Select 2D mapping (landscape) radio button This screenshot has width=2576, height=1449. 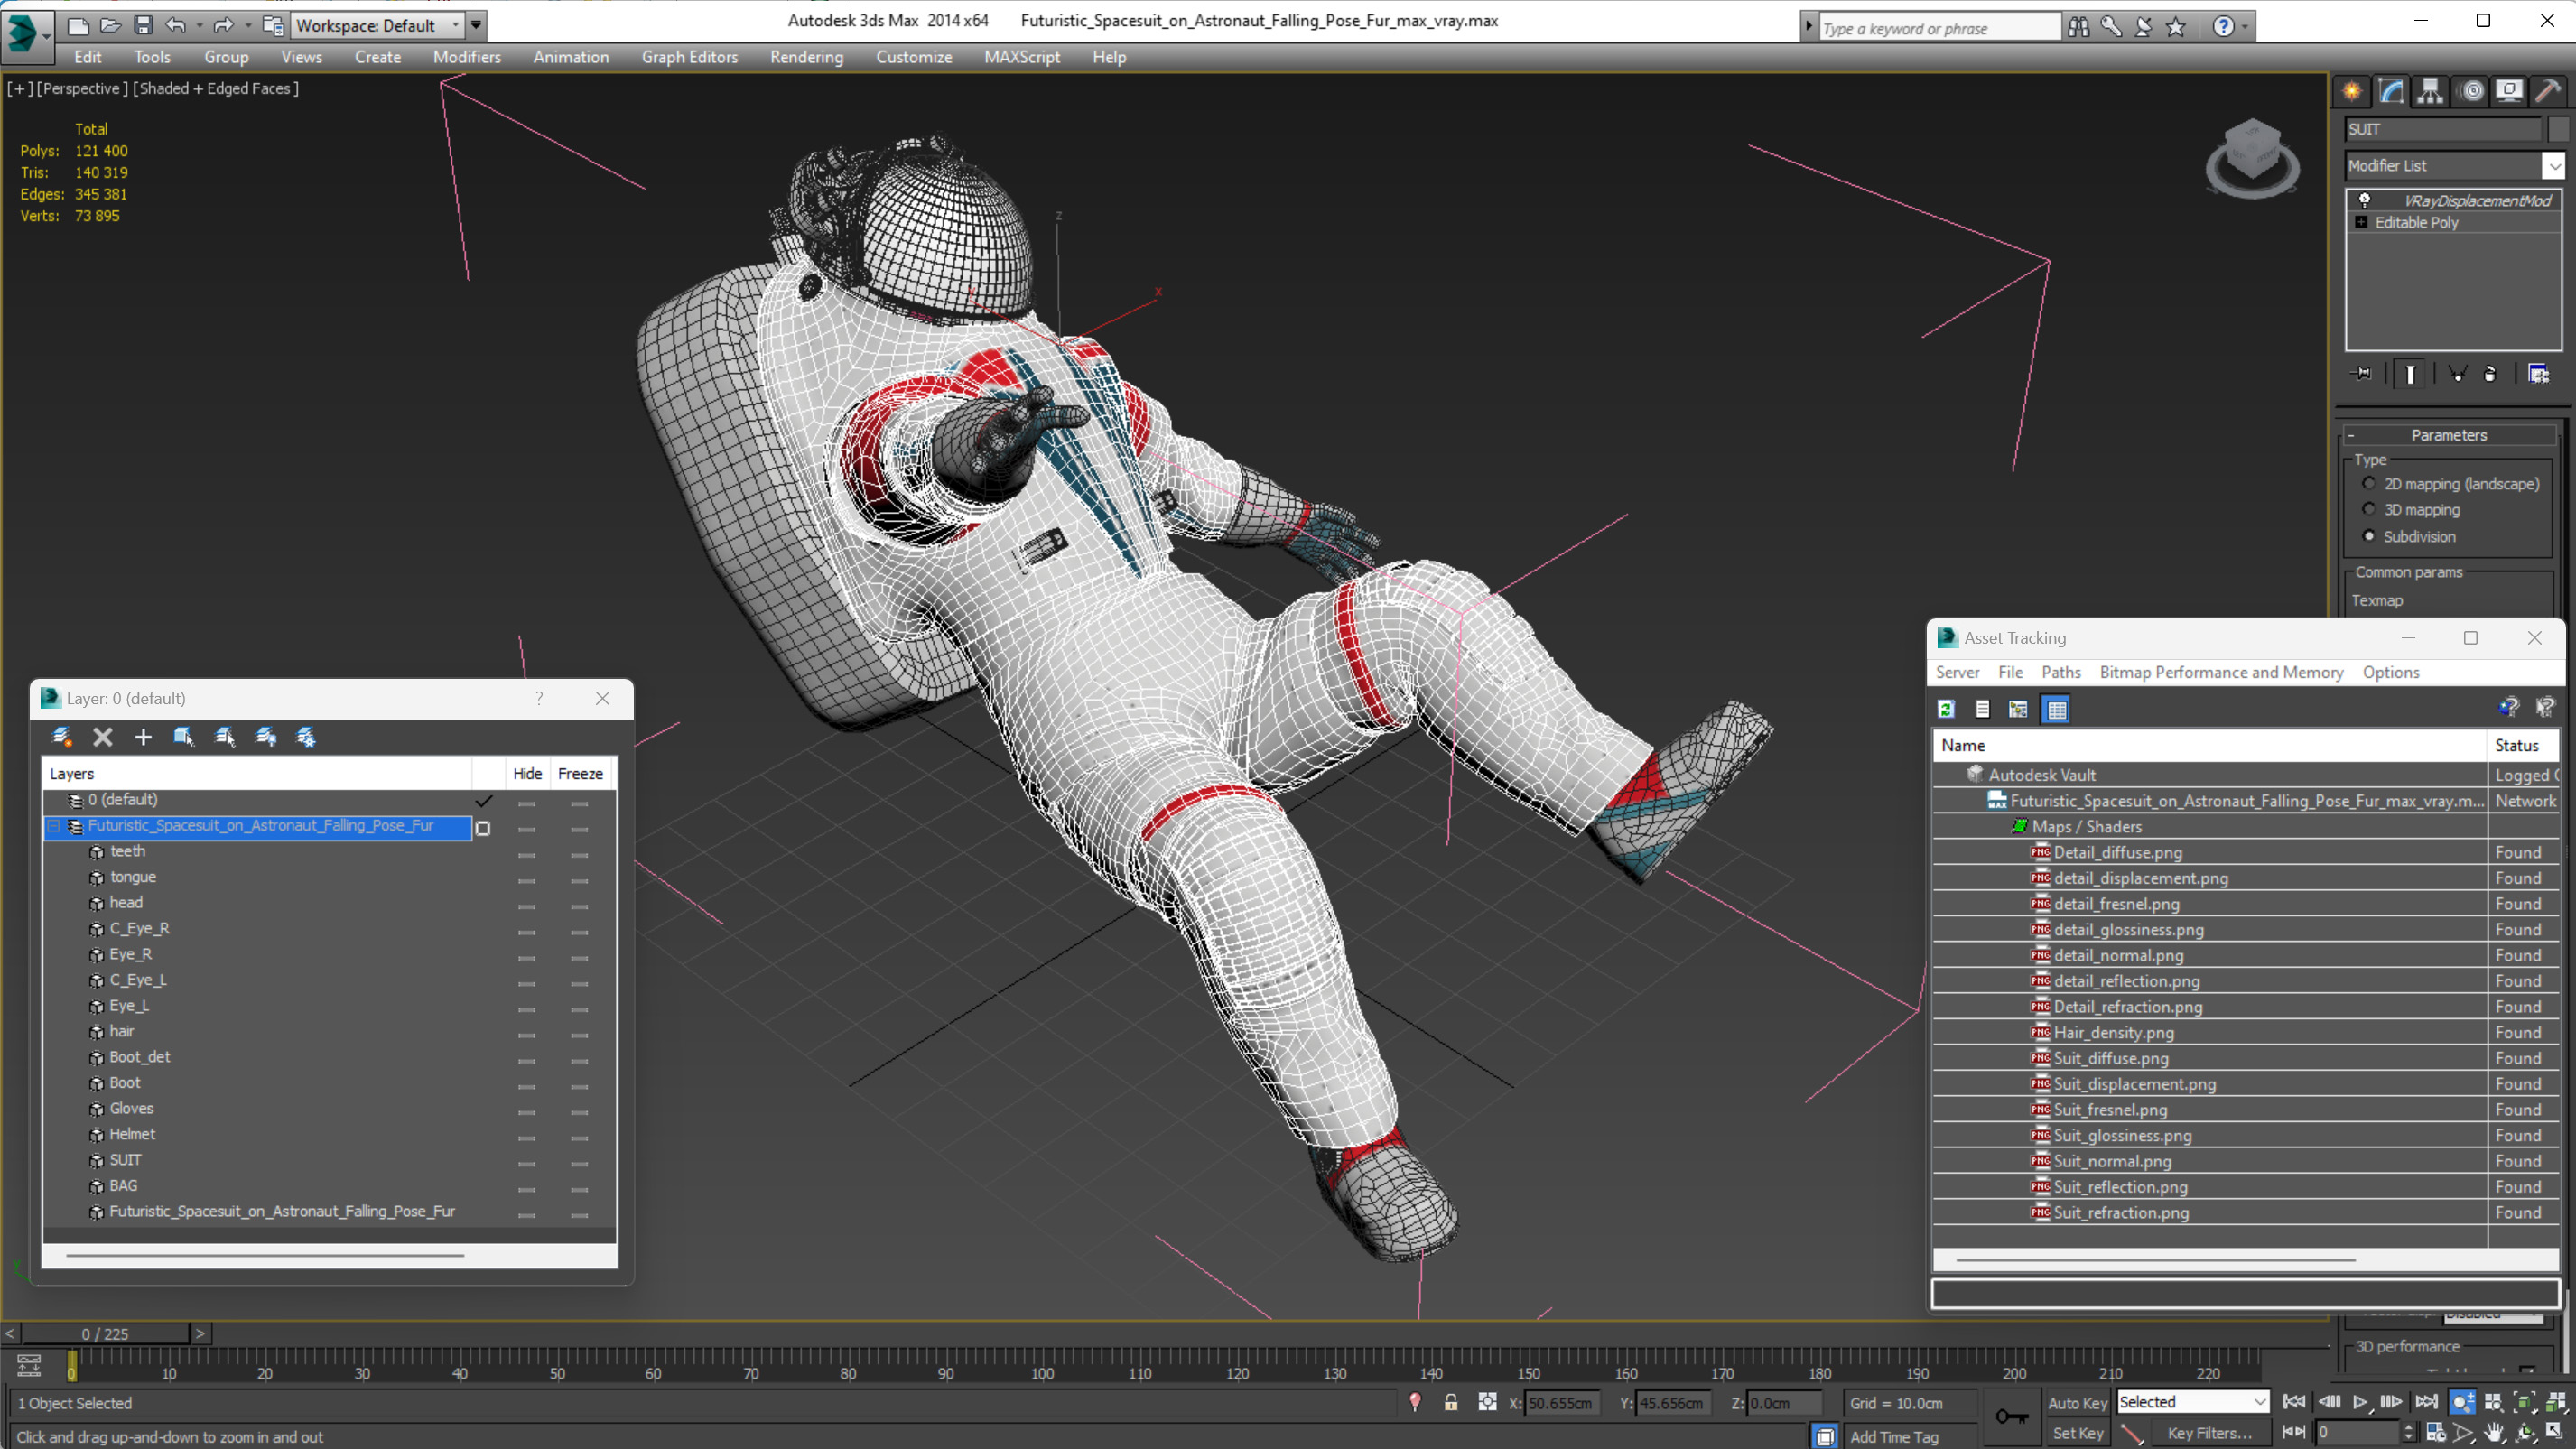[2369, 483]
